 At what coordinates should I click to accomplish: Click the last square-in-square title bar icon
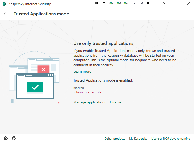point(148,3)
